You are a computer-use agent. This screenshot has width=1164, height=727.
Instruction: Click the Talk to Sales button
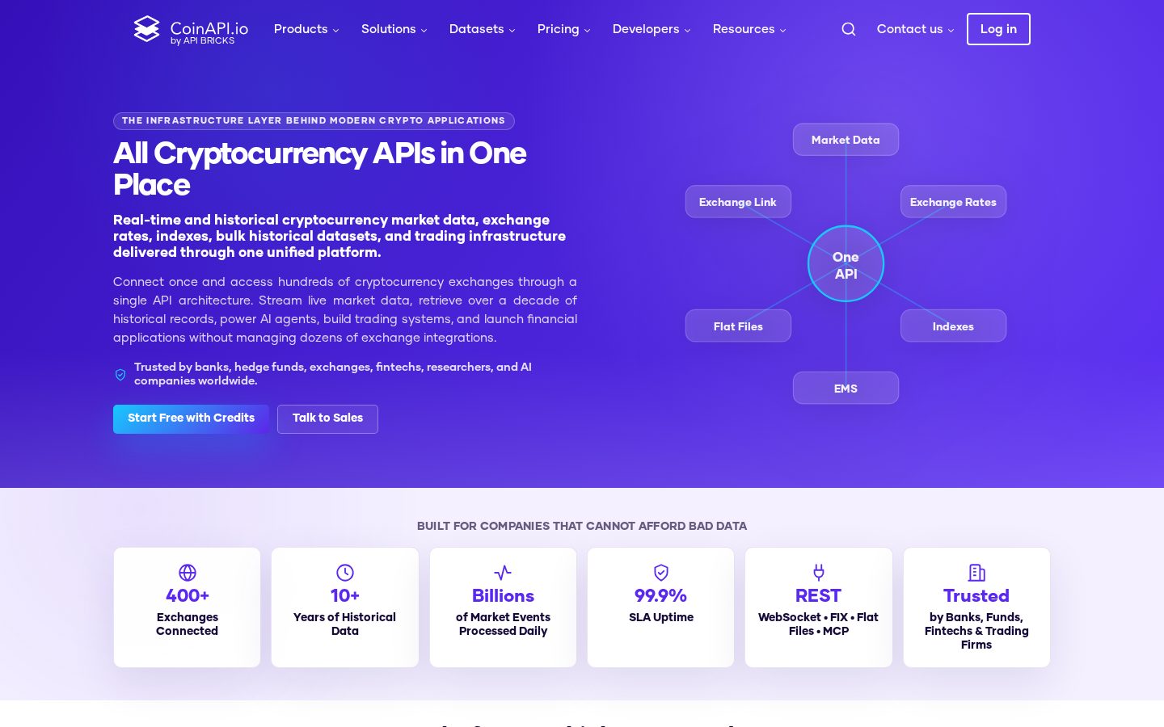327,418
